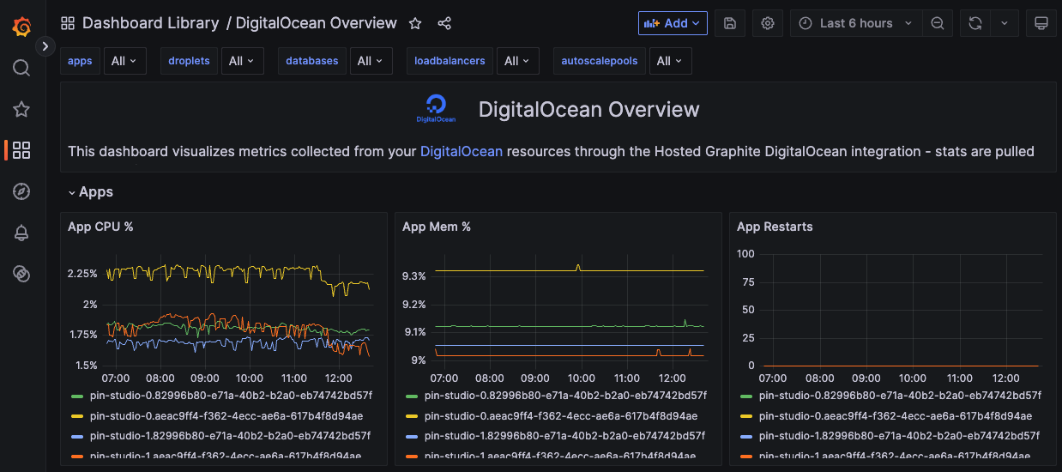Click the 2.25% axis label in App CPU
1062x472 pixels.
(82, 274)
